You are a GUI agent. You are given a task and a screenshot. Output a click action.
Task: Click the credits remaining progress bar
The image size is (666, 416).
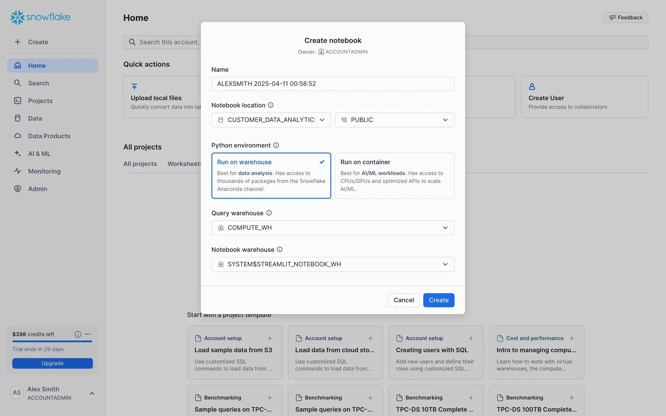[52, 341]
